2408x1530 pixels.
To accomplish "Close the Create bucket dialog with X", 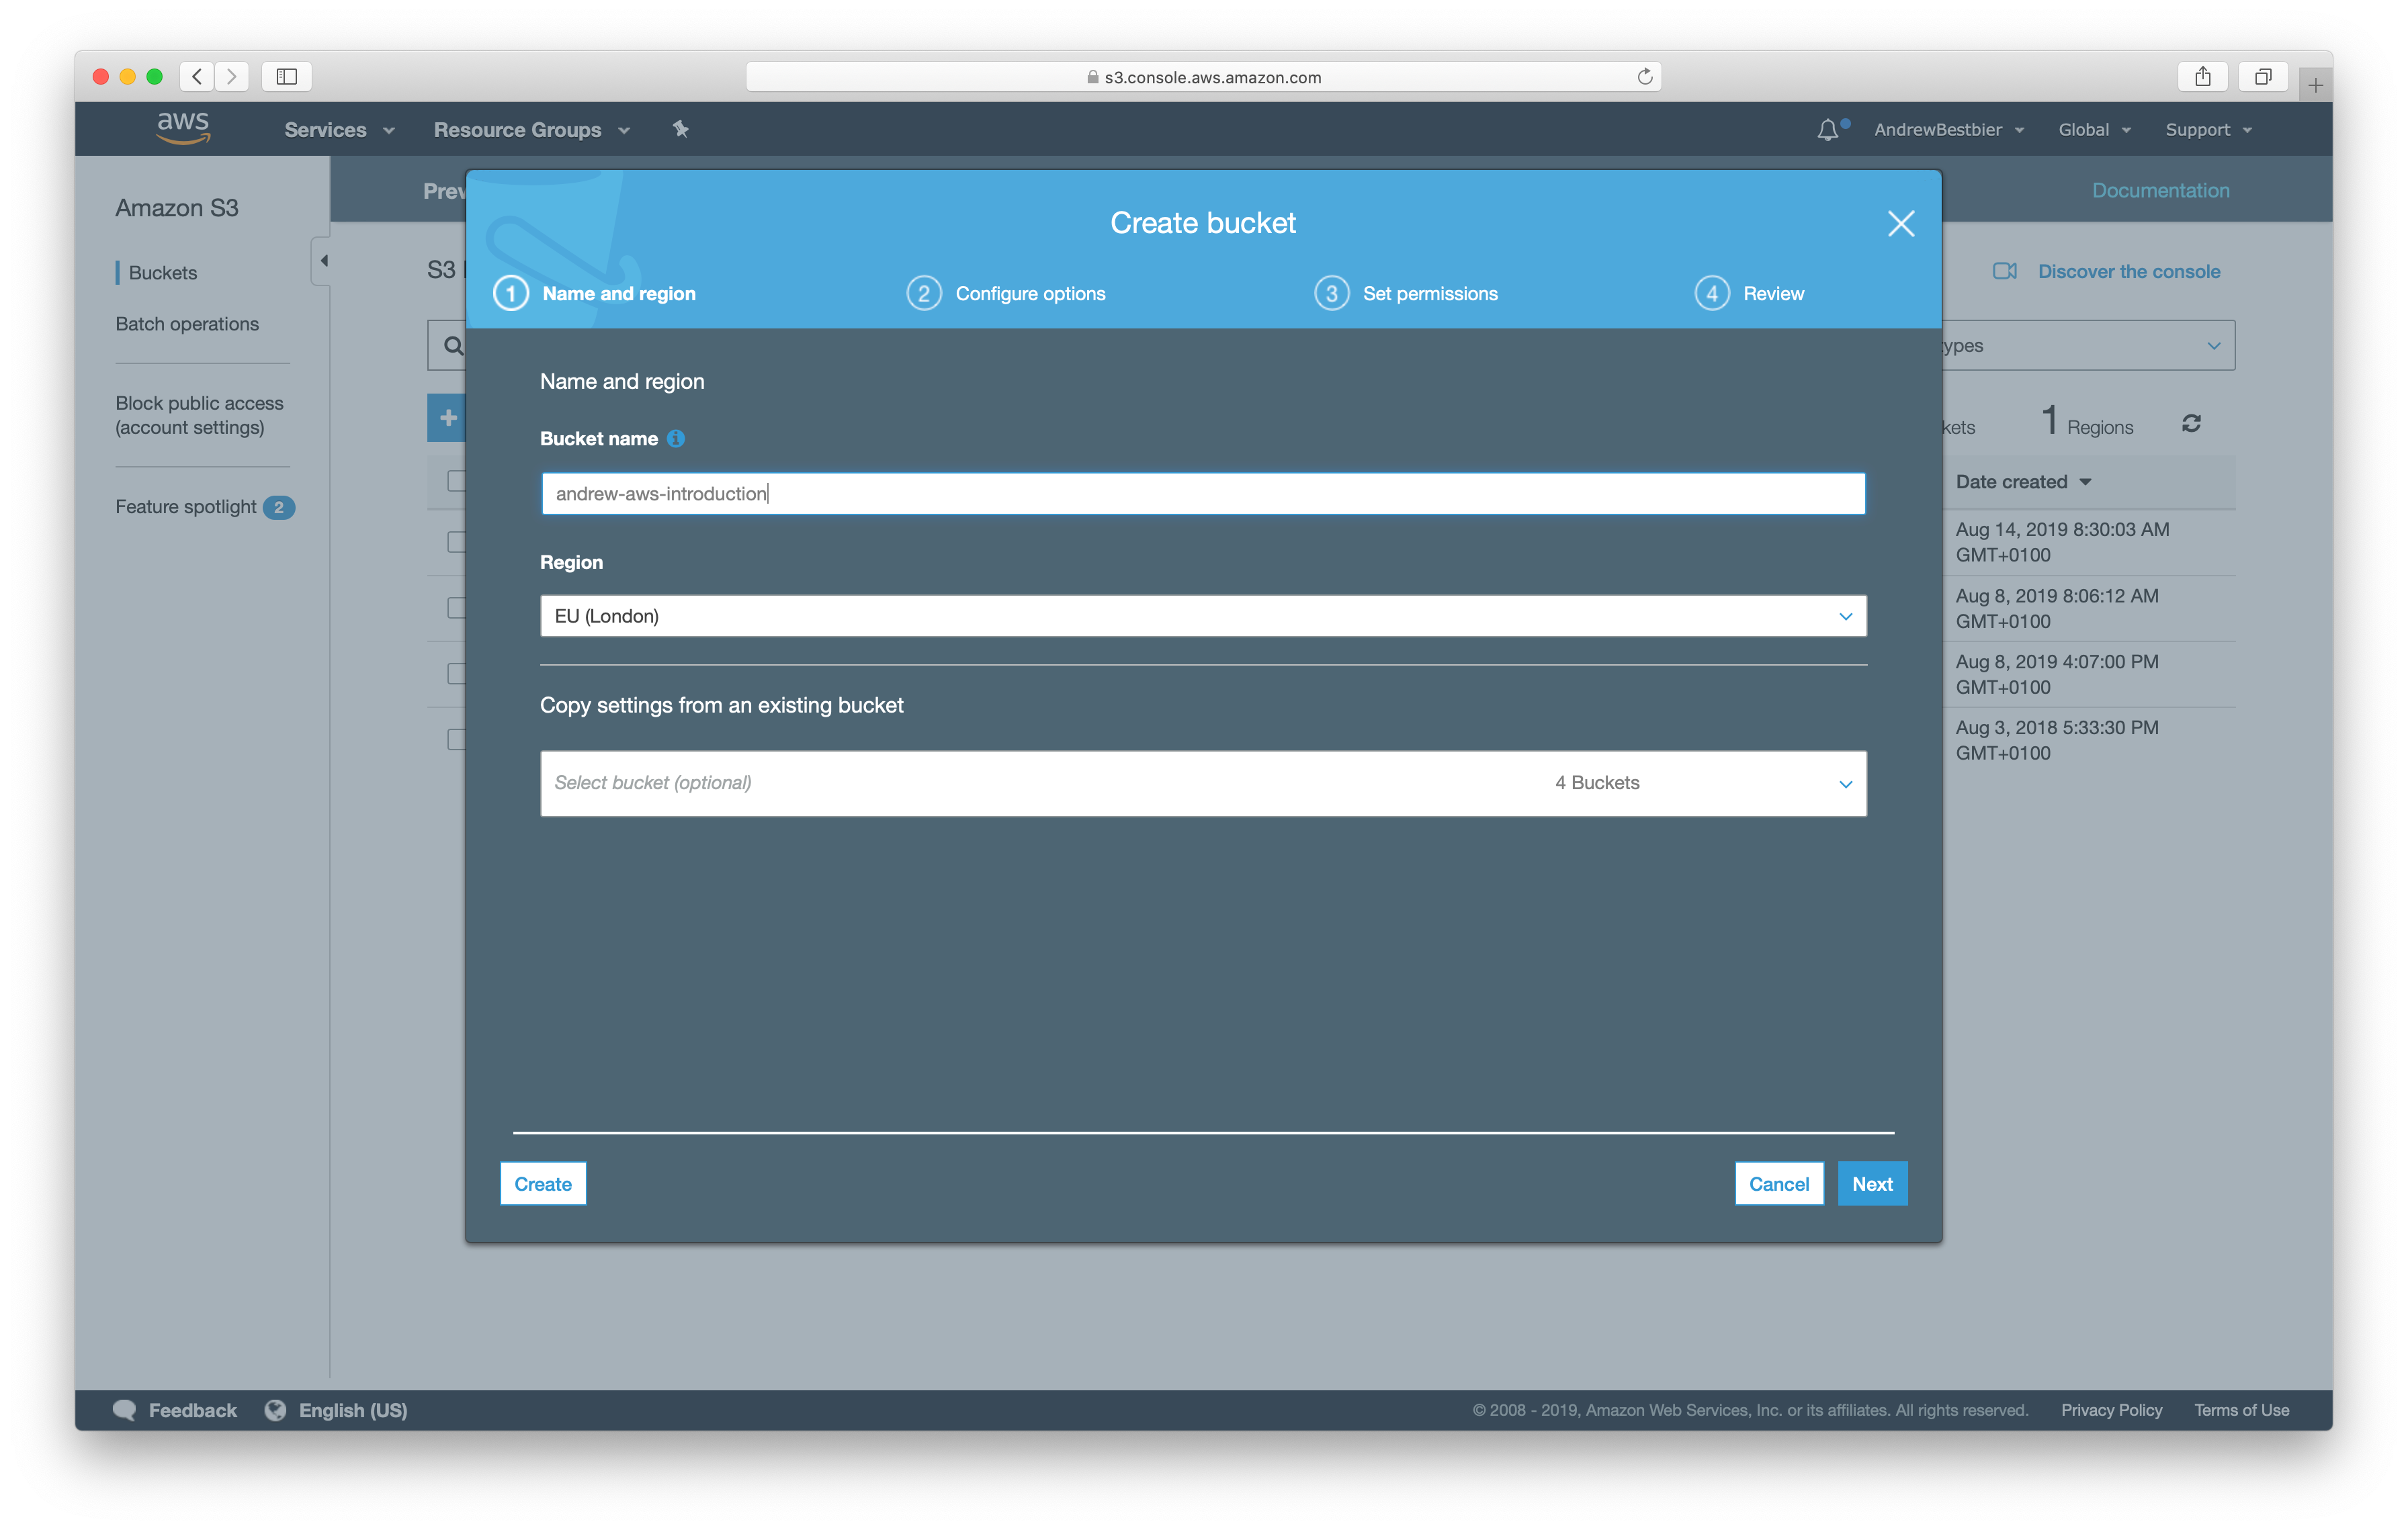I will point(1900,223).
